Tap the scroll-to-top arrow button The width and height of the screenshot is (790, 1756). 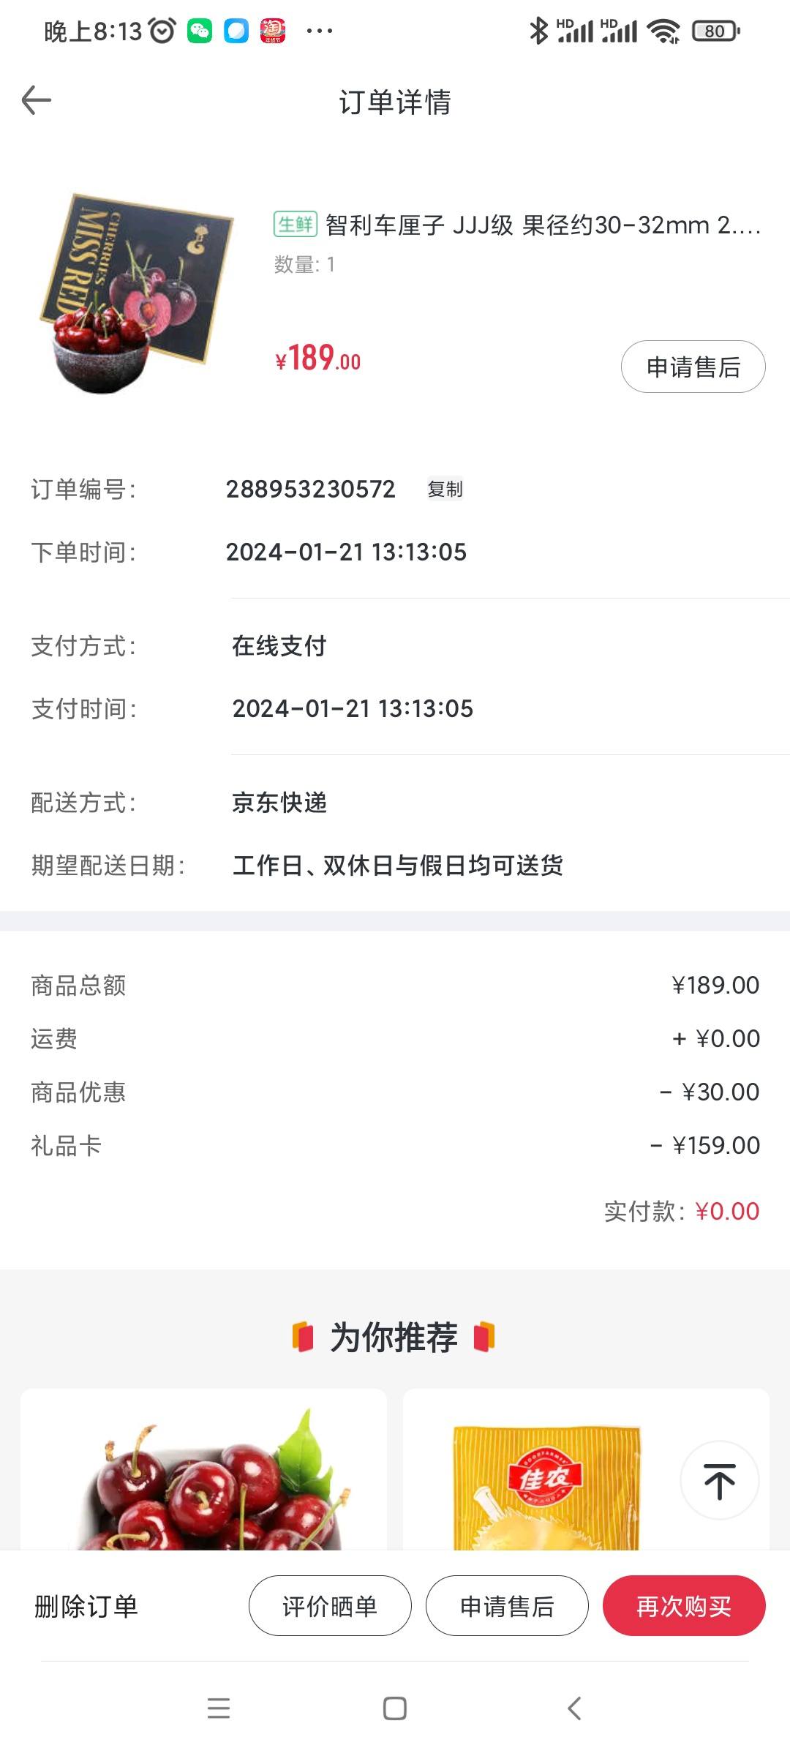(719, 1480)
